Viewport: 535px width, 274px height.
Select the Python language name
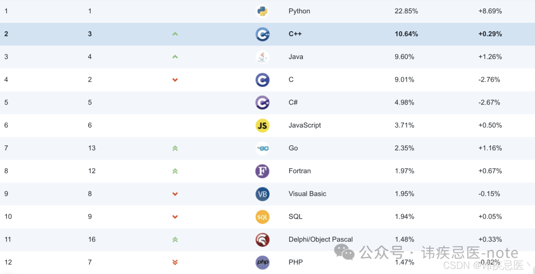[x=299, y=11]
